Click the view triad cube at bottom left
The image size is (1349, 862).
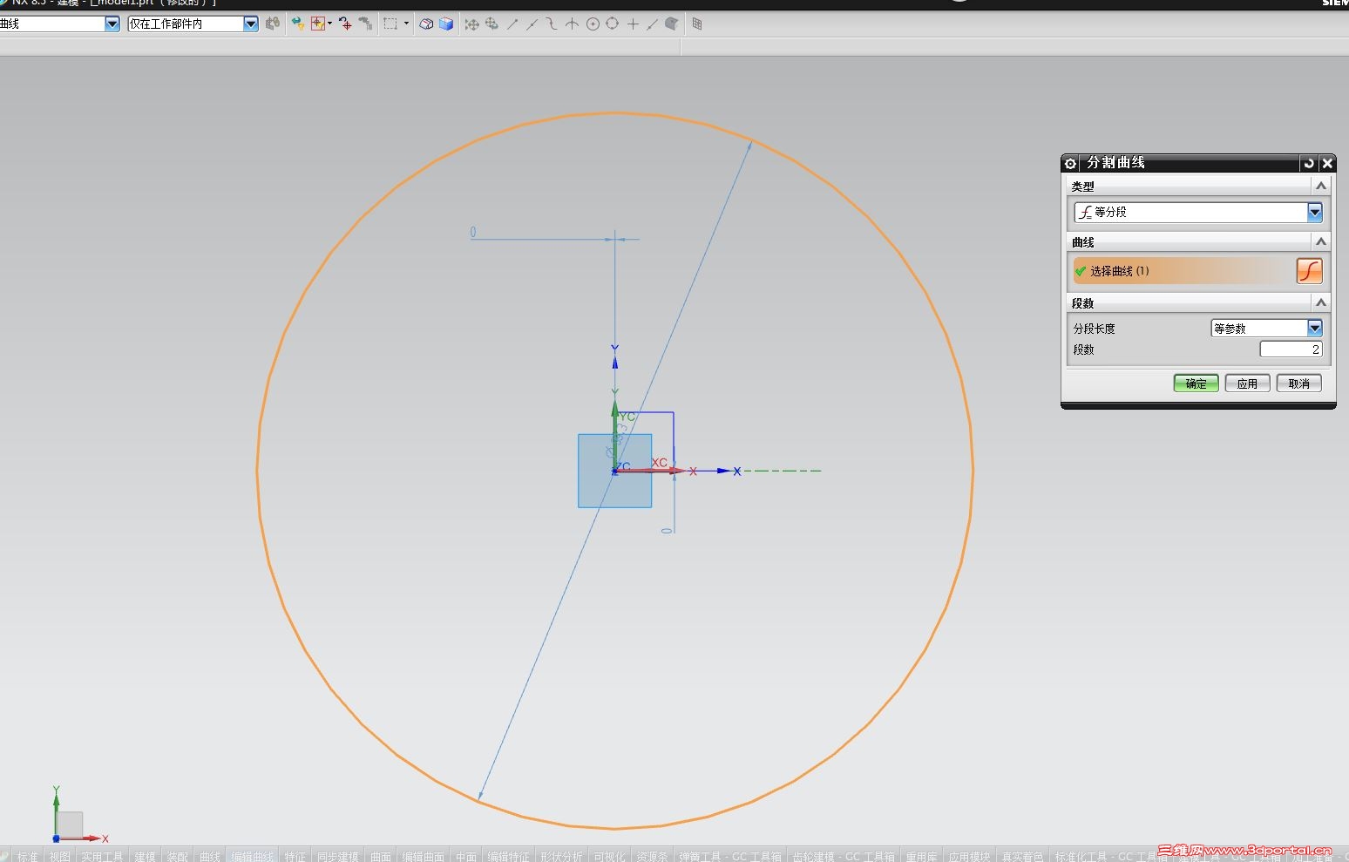tap(69, 825)
